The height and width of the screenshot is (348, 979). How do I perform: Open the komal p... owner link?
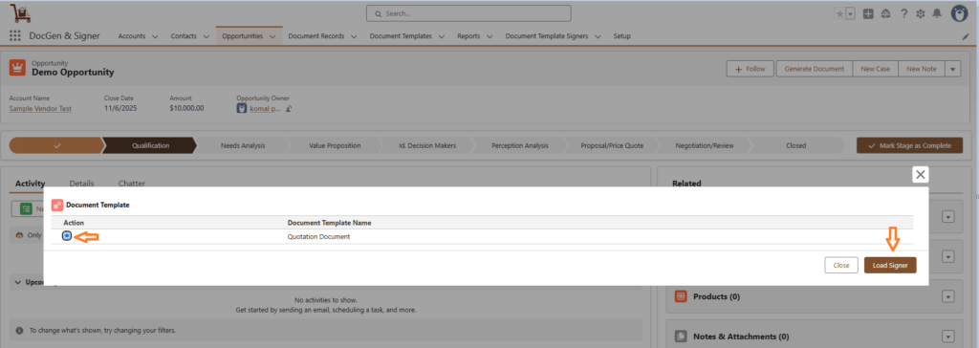(264, 109)
